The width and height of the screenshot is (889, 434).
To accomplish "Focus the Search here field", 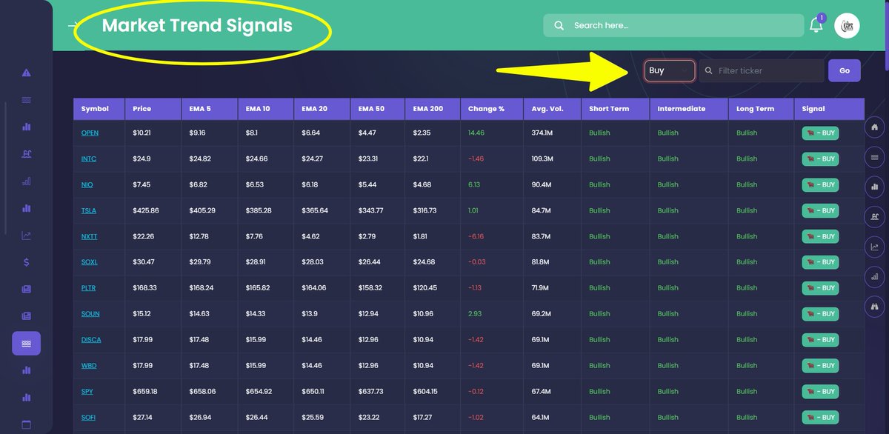I will tap(673, 25).
